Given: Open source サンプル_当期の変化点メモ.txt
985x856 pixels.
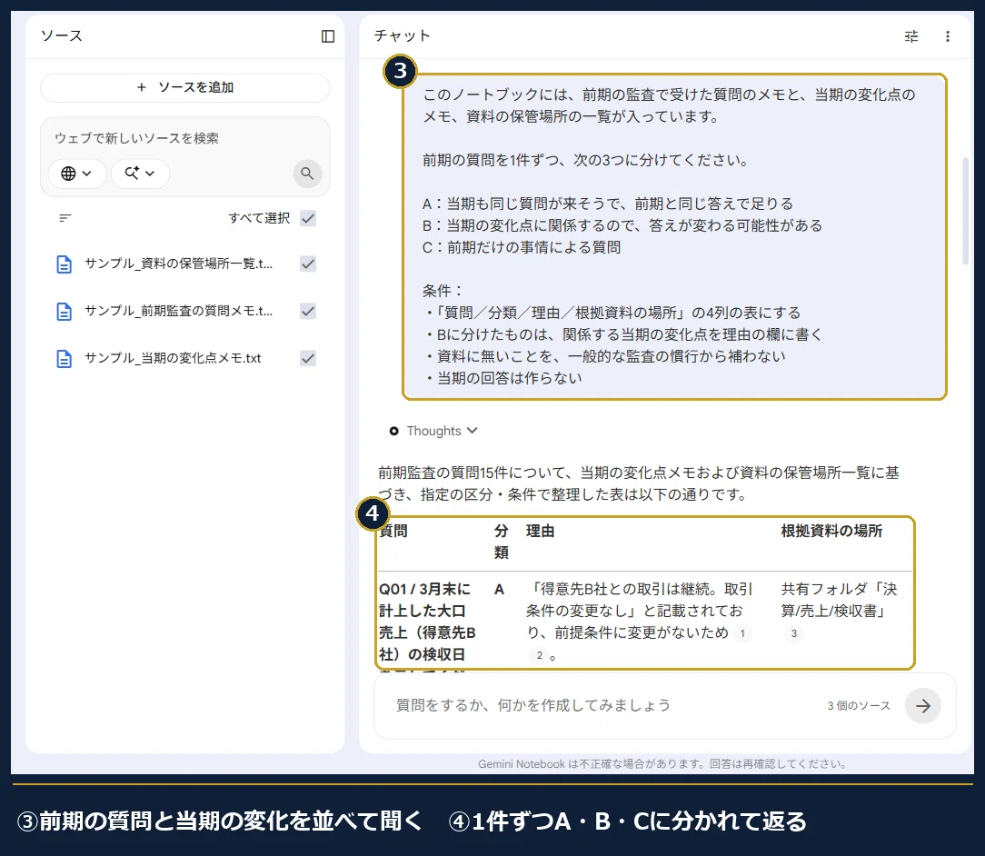Looking at the screenshot, I should [173, 358].
